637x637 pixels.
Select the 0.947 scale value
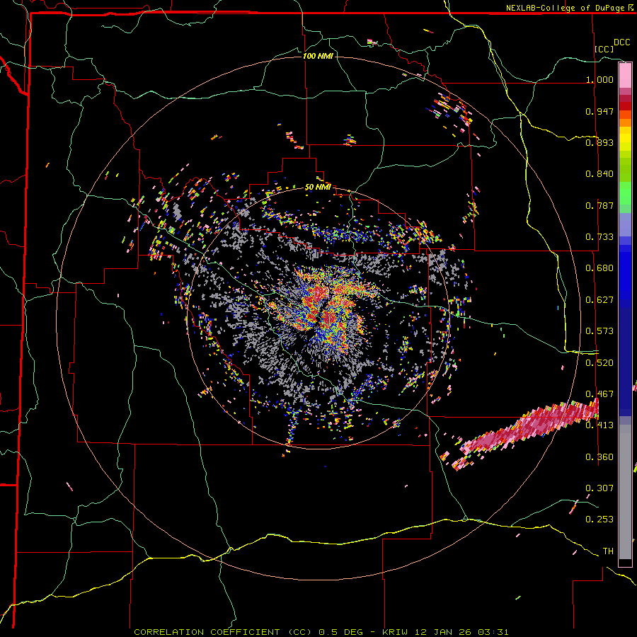(599, 111)
